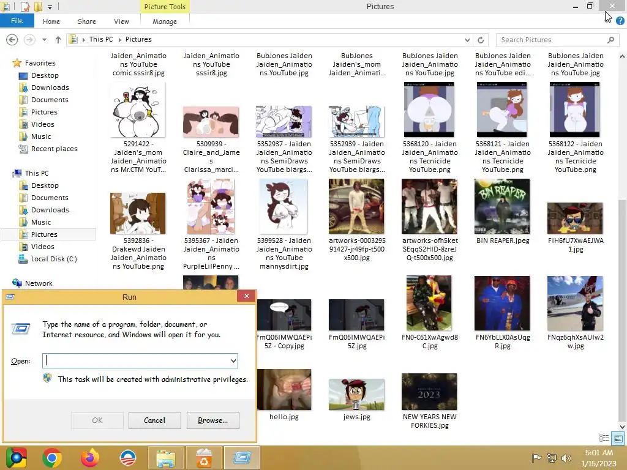The height and width of the screenshot is (470, 627).
Task: Open Videos under Favorites
Action: tap(42, 124)
